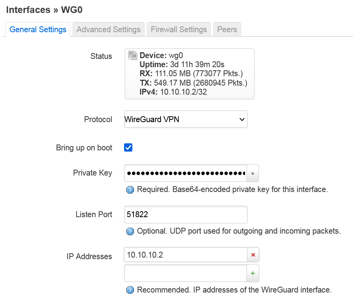
Task: Switch to Advanced Settings tab
Action: tap(108, 29)
